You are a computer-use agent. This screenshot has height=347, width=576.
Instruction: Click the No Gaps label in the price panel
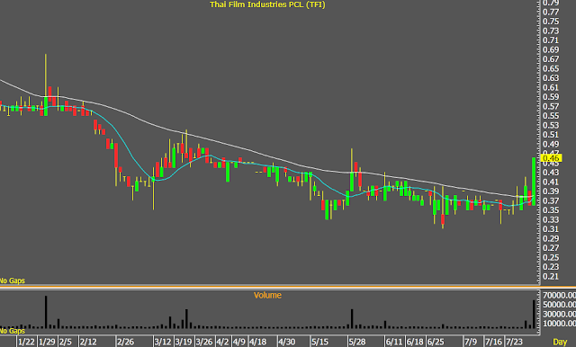click(x=12, y=280)
